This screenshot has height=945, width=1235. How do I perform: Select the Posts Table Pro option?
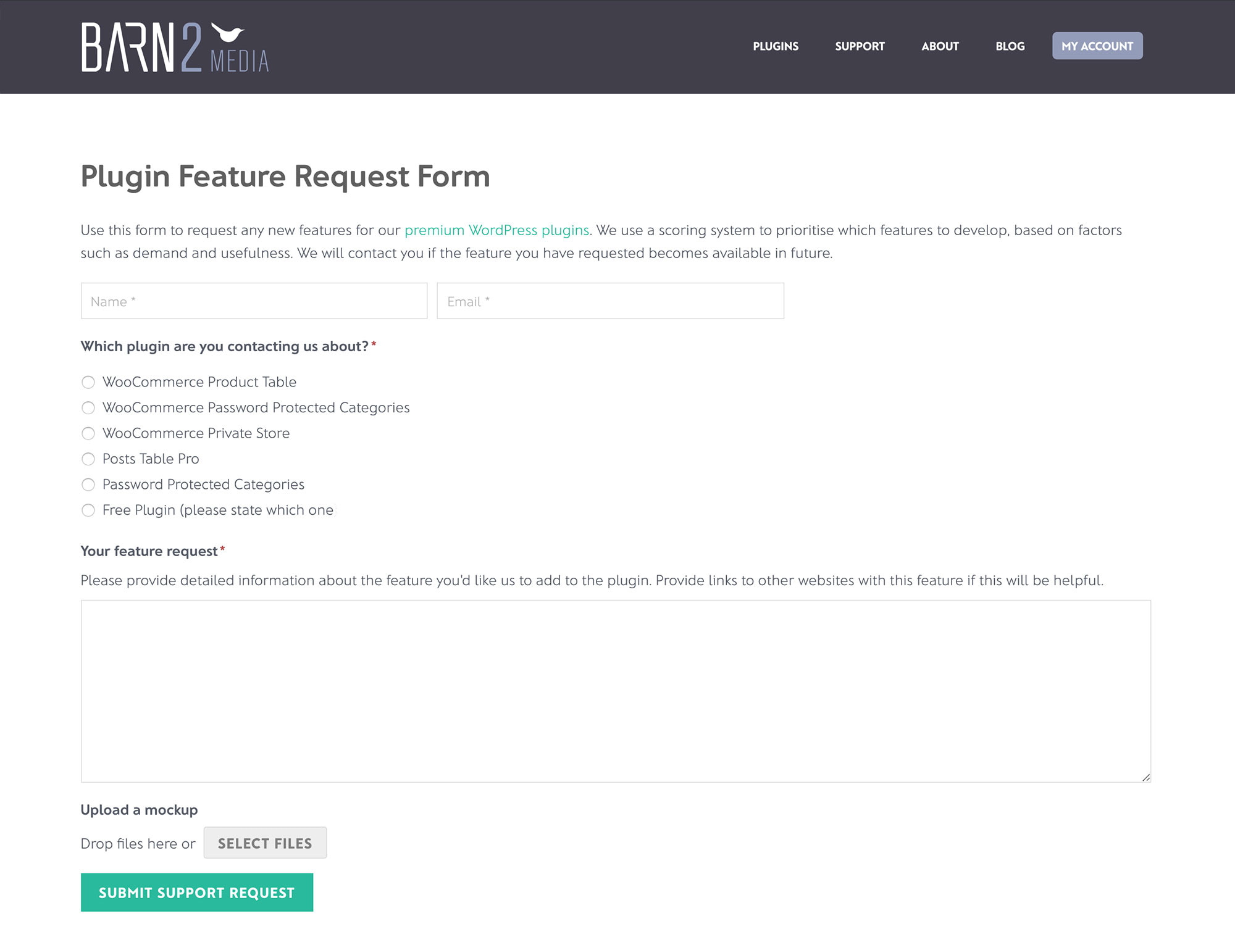tap(88, 459)
